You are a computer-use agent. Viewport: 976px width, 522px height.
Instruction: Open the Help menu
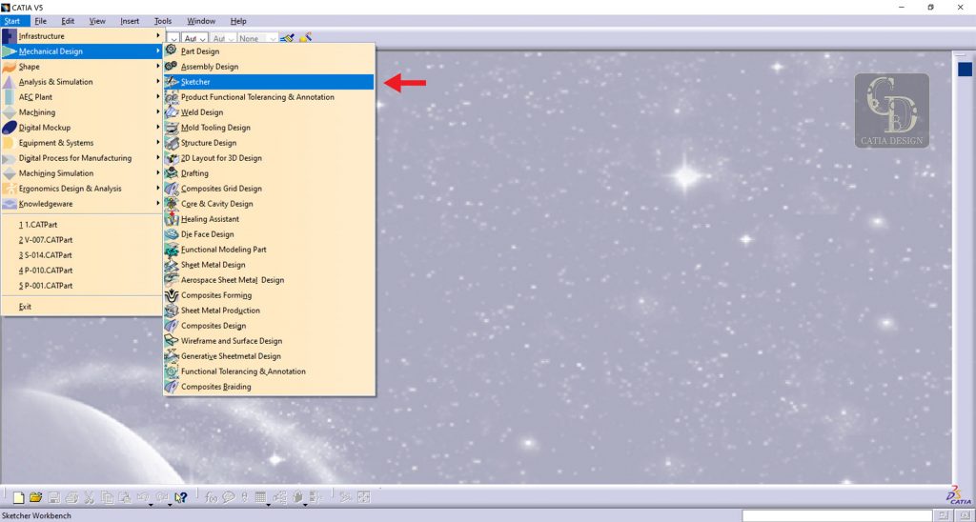tap(238, 21)
